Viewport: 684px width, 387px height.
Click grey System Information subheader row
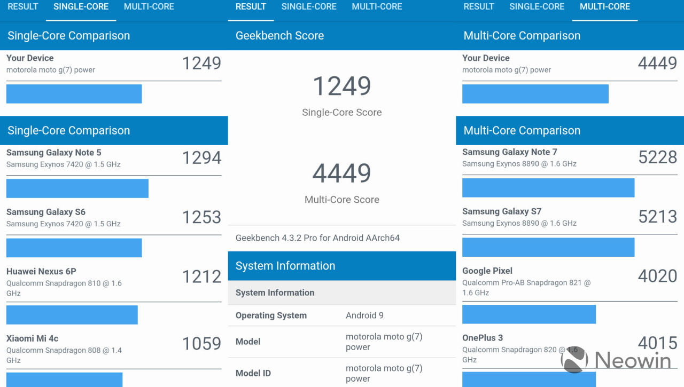(x=342, y=293)
